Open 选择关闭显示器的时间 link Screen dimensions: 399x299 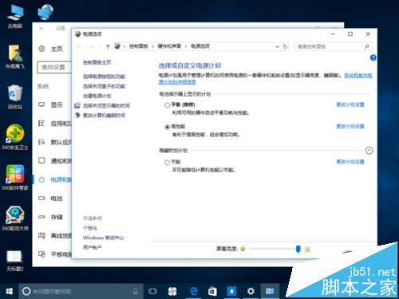coord(106,105)
